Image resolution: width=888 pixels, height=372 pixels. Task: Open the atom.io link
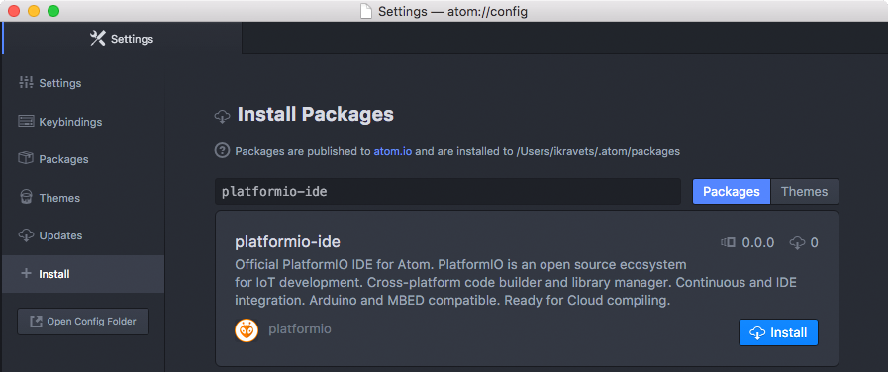tap(392, 151)
